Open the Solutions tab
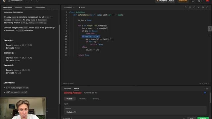This screenshot has height=119, width=212. pyautogui.click(x=28, y=7)
